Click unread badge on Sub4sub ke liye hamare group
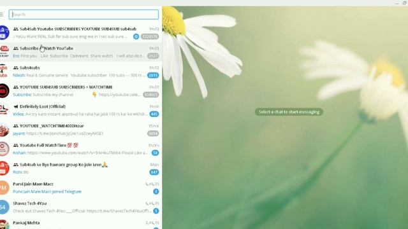This screenshot has height=229, width=408. pos(154,172)
